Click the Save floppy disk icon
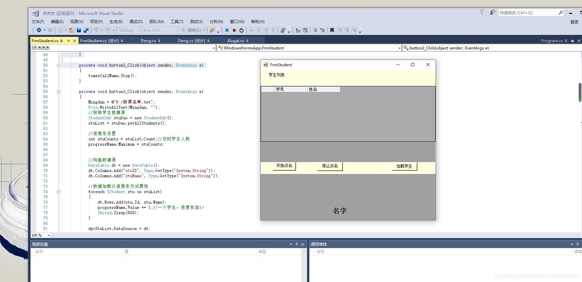The height and width of the screenshot is (282, 582). (x=79, y=30)
